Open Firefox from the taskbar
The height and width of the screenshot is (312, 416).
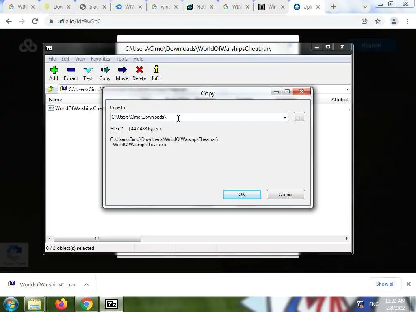click(61, 304)
